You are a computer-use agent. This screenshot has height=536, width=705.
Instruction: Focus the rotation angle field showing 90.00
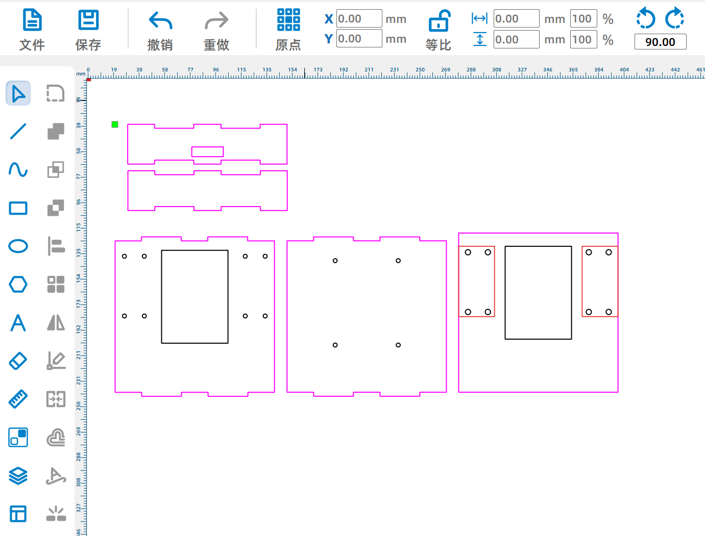tap(660, 42)
